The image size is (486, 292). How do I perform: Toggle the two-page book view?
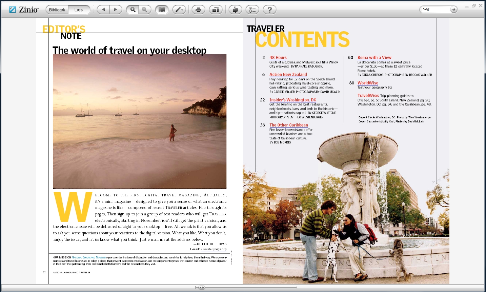tap(162, 10)
